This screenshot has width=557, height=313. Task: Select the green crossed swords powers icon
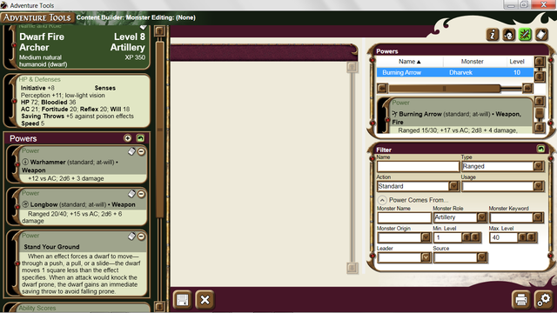[525, 35]
